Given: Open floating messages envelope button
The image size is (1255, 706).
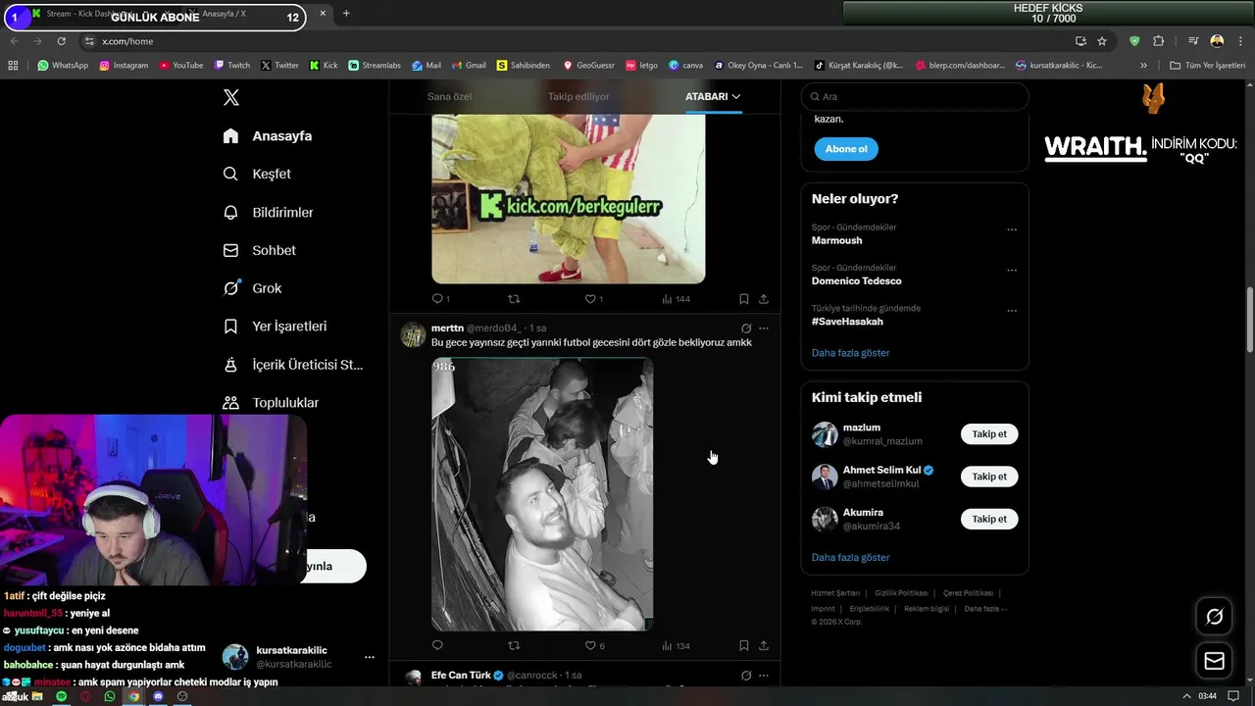Looking at the screenshot, I should tap(1214, 661).
